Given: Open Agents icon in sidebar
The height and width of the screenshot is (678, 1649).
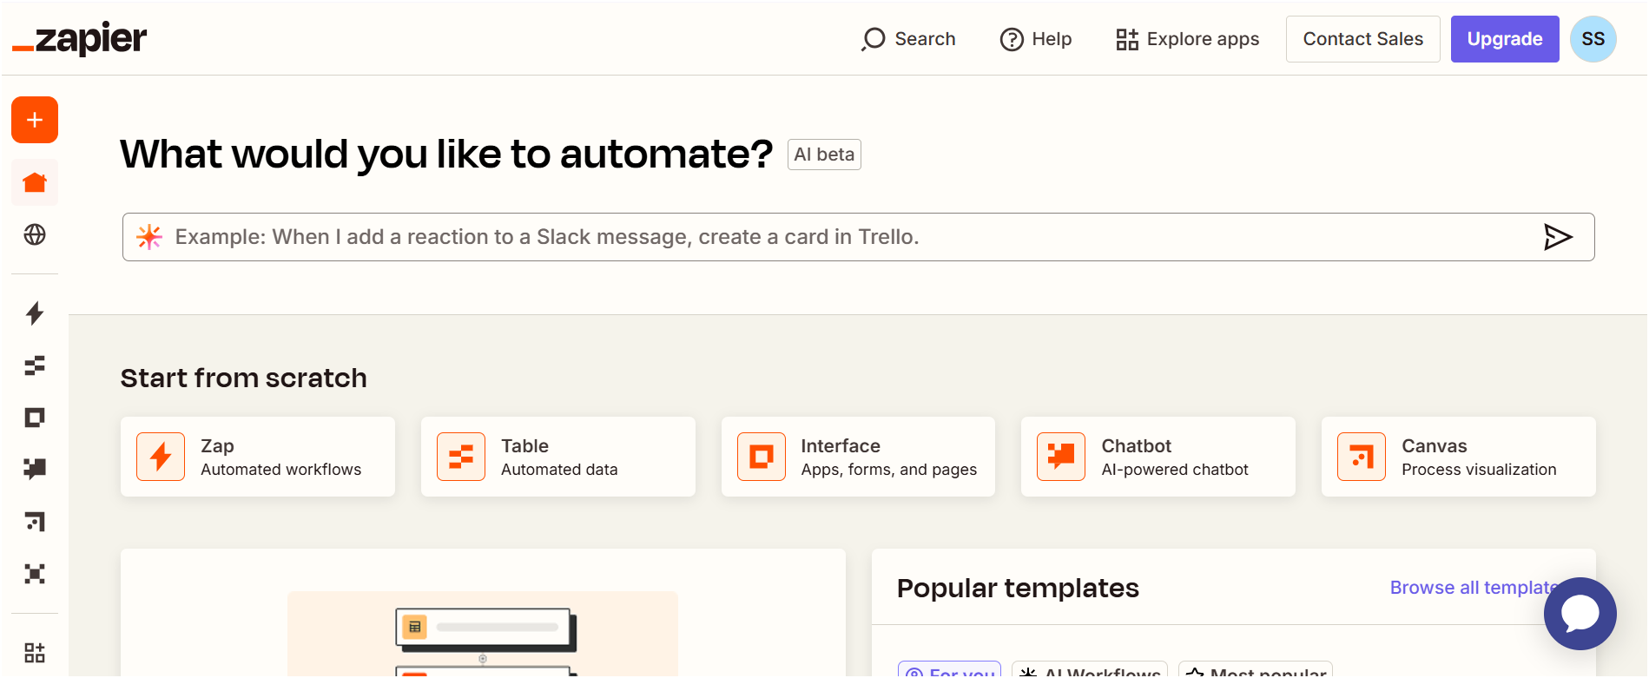Looking at the screenshot, I should point(35,574).
